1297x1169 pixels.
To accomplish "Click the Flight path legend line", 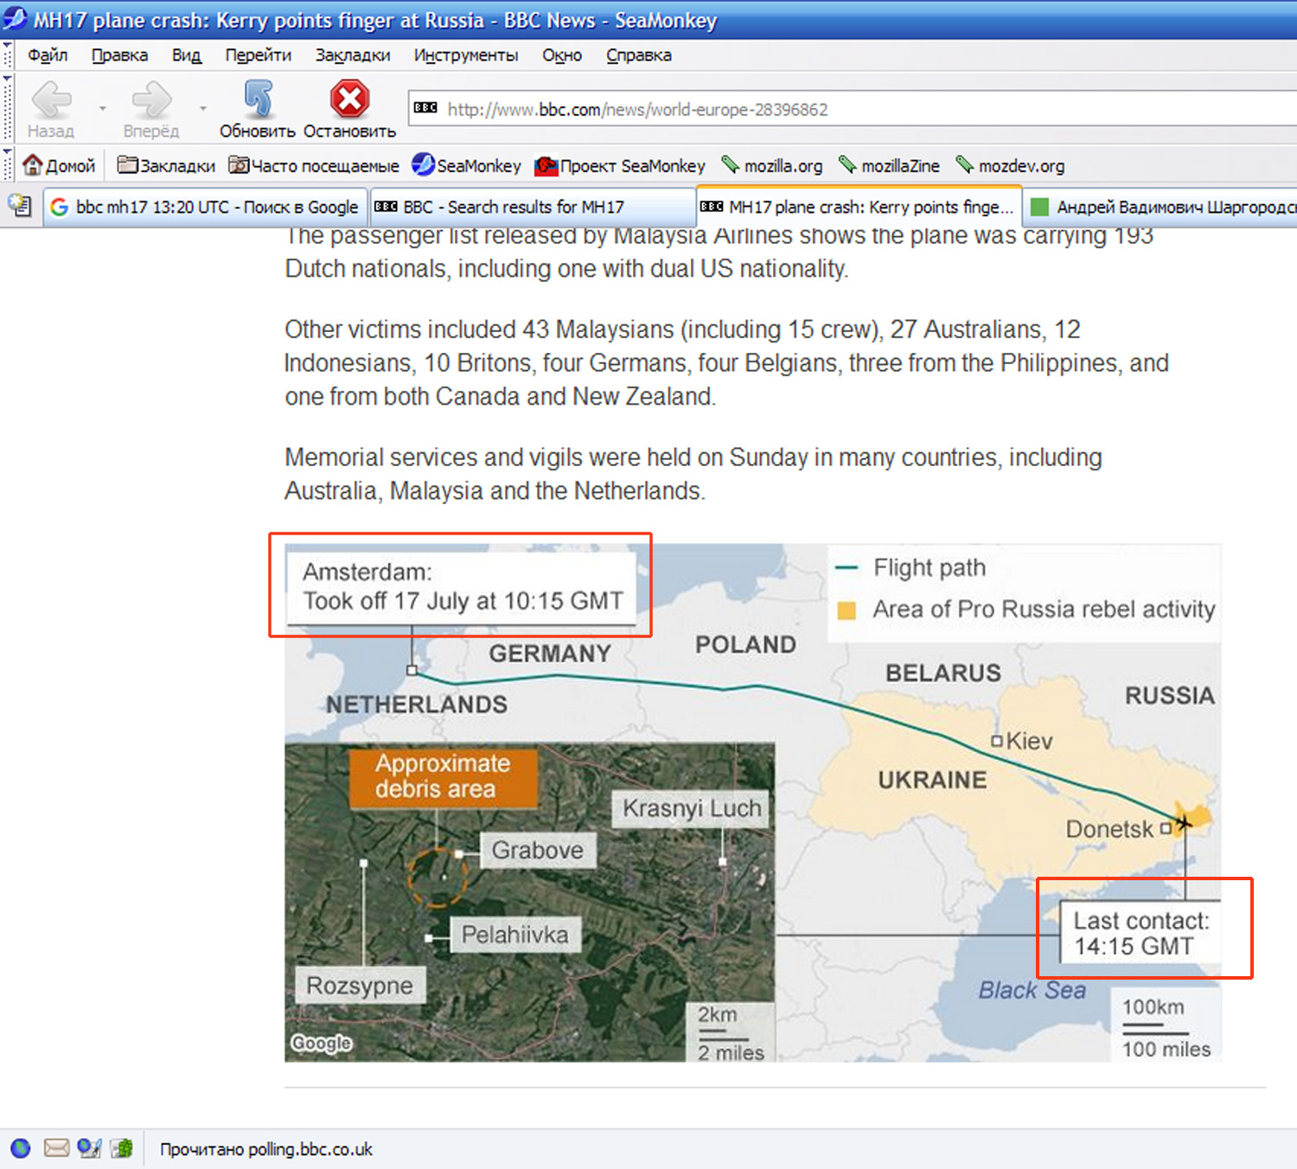I will tap(847, 568).
